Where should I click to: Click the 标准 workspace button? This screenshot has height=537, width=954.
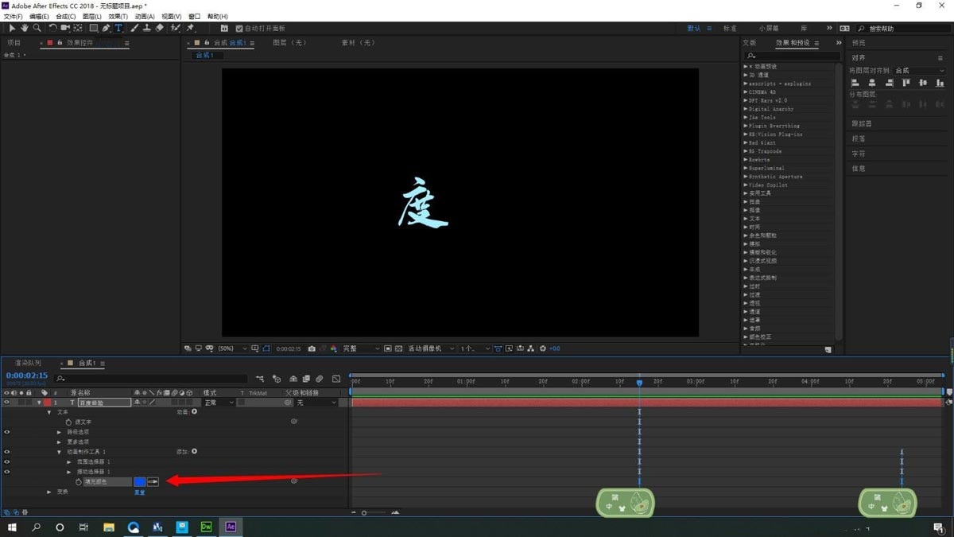pyautogui.click(x=729, y=29)
